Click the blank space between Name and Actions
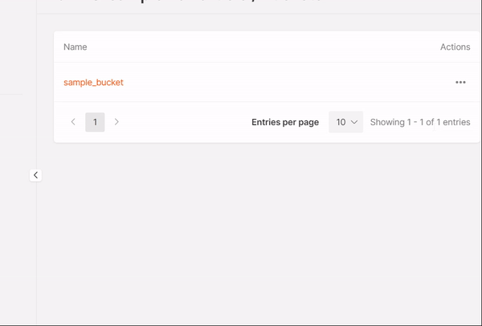 point(257,47)
